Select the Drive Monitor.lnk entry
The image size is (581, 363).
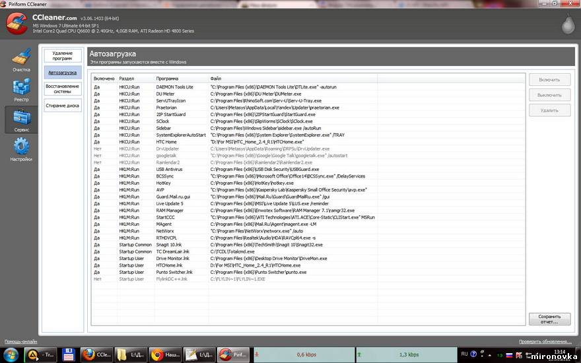pyautogui.click(x=308, y=258)
